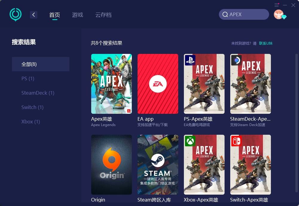Viewport: 299px width, 206px height.
Task: Click the Steam跨区入库 title text
Action: tap(154, 200)
